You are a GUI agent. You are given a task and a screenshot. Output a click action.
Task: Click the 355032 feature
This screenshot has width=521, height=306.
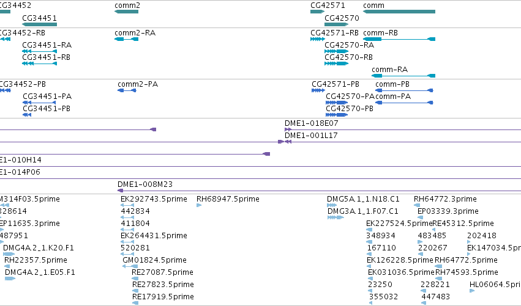click(x=371, y=304)
